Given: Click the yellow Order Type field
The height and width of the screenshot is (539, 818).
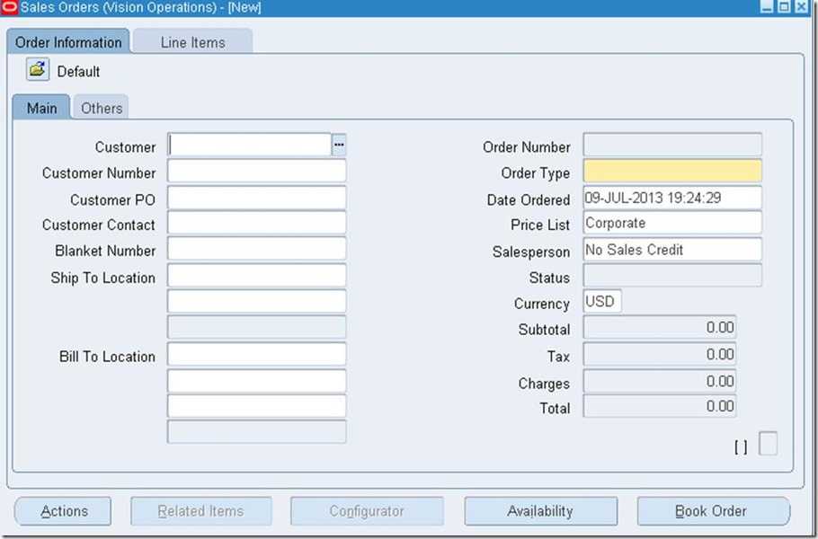Looking at the screenshot, I should coord(672,171).
